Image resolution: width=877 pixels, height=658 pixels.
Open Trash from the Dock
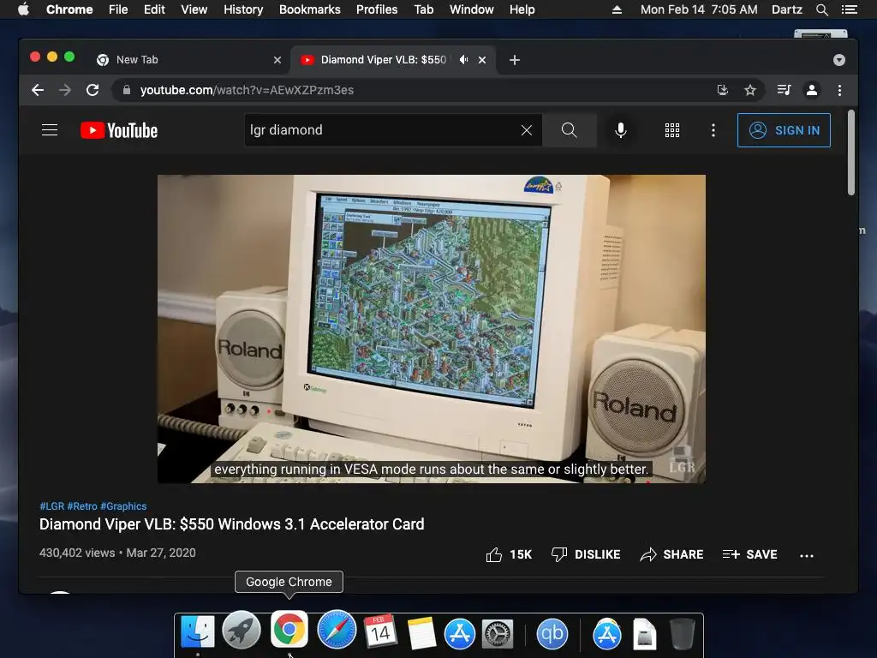pyautogui.click(x=683, y=633)
